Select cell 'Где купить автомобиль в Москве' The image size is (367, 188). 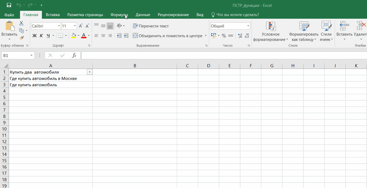(x=51, y=78)
